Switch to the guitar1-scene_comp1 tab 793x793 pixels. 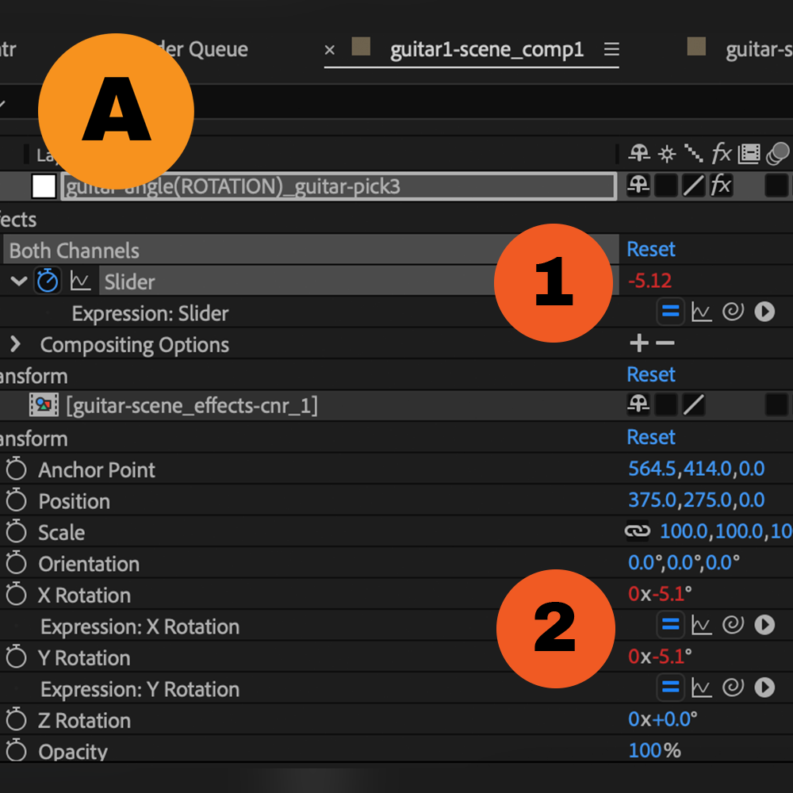(x=486, y=49)
